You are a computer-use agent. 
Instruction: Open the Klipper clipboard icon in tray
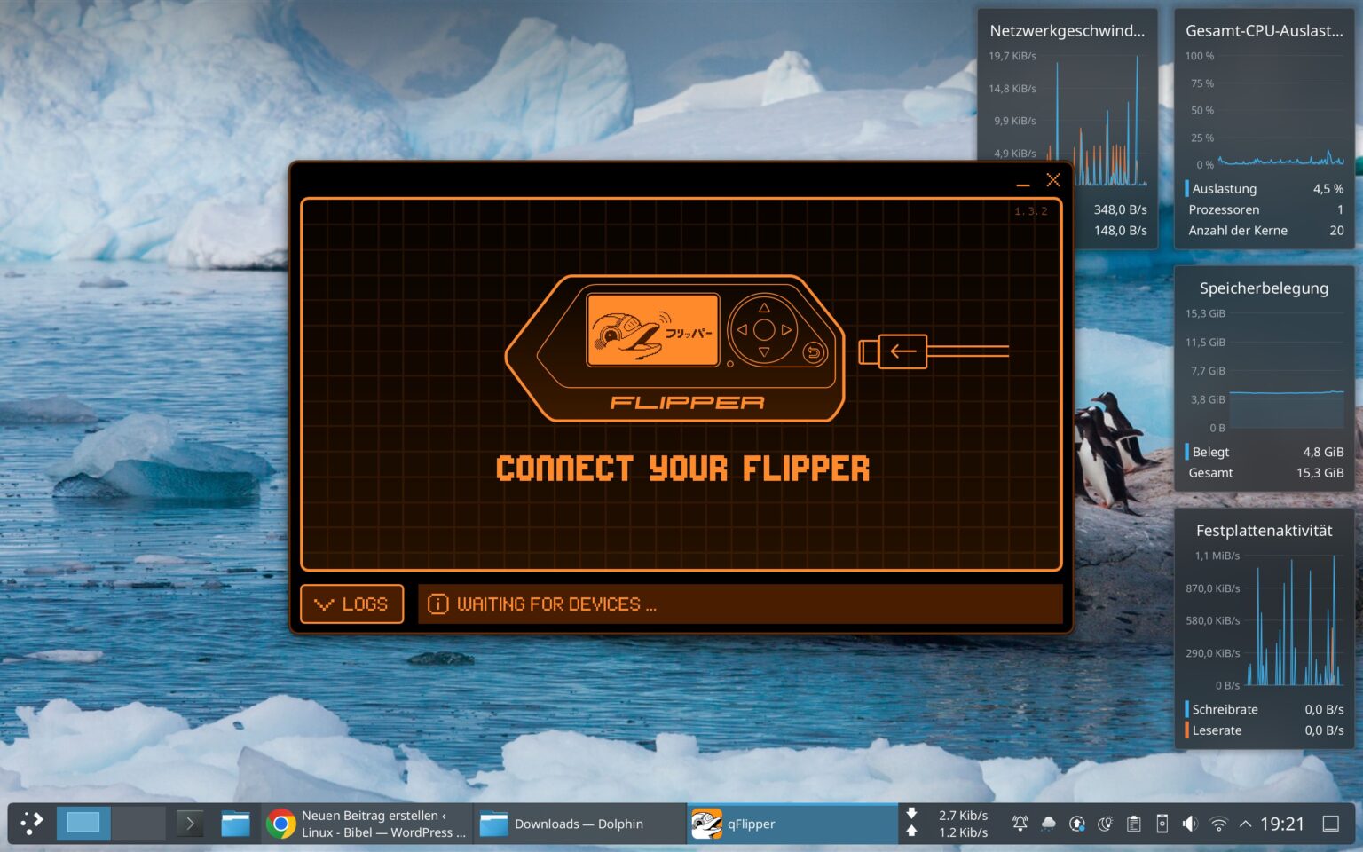(1133, 824)
